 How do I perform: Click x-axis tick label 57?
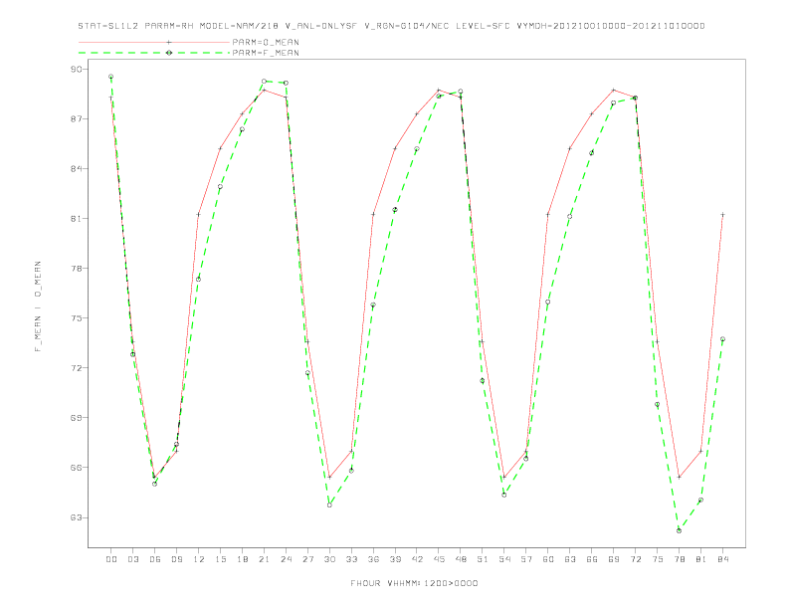point(526,559)
